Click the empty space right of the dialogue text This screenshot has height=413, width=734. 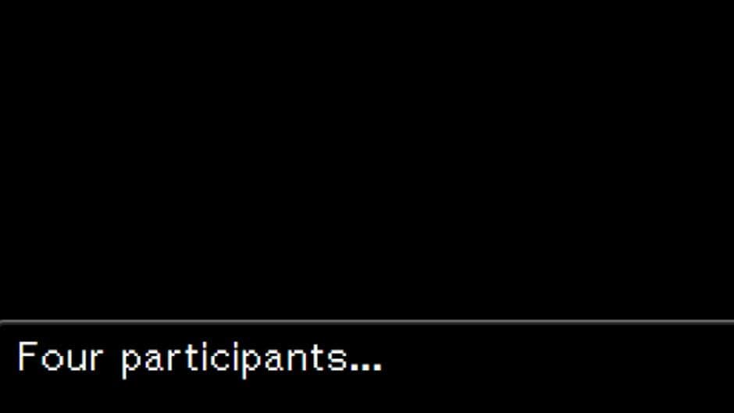(x=557, y=359)
